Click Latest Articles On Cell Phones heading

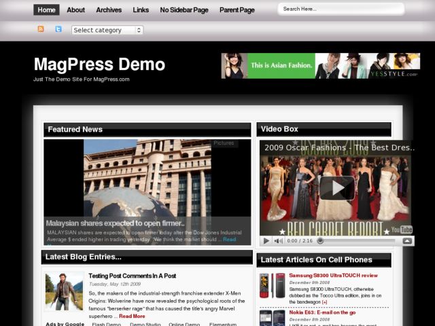[x=317, y=259]
